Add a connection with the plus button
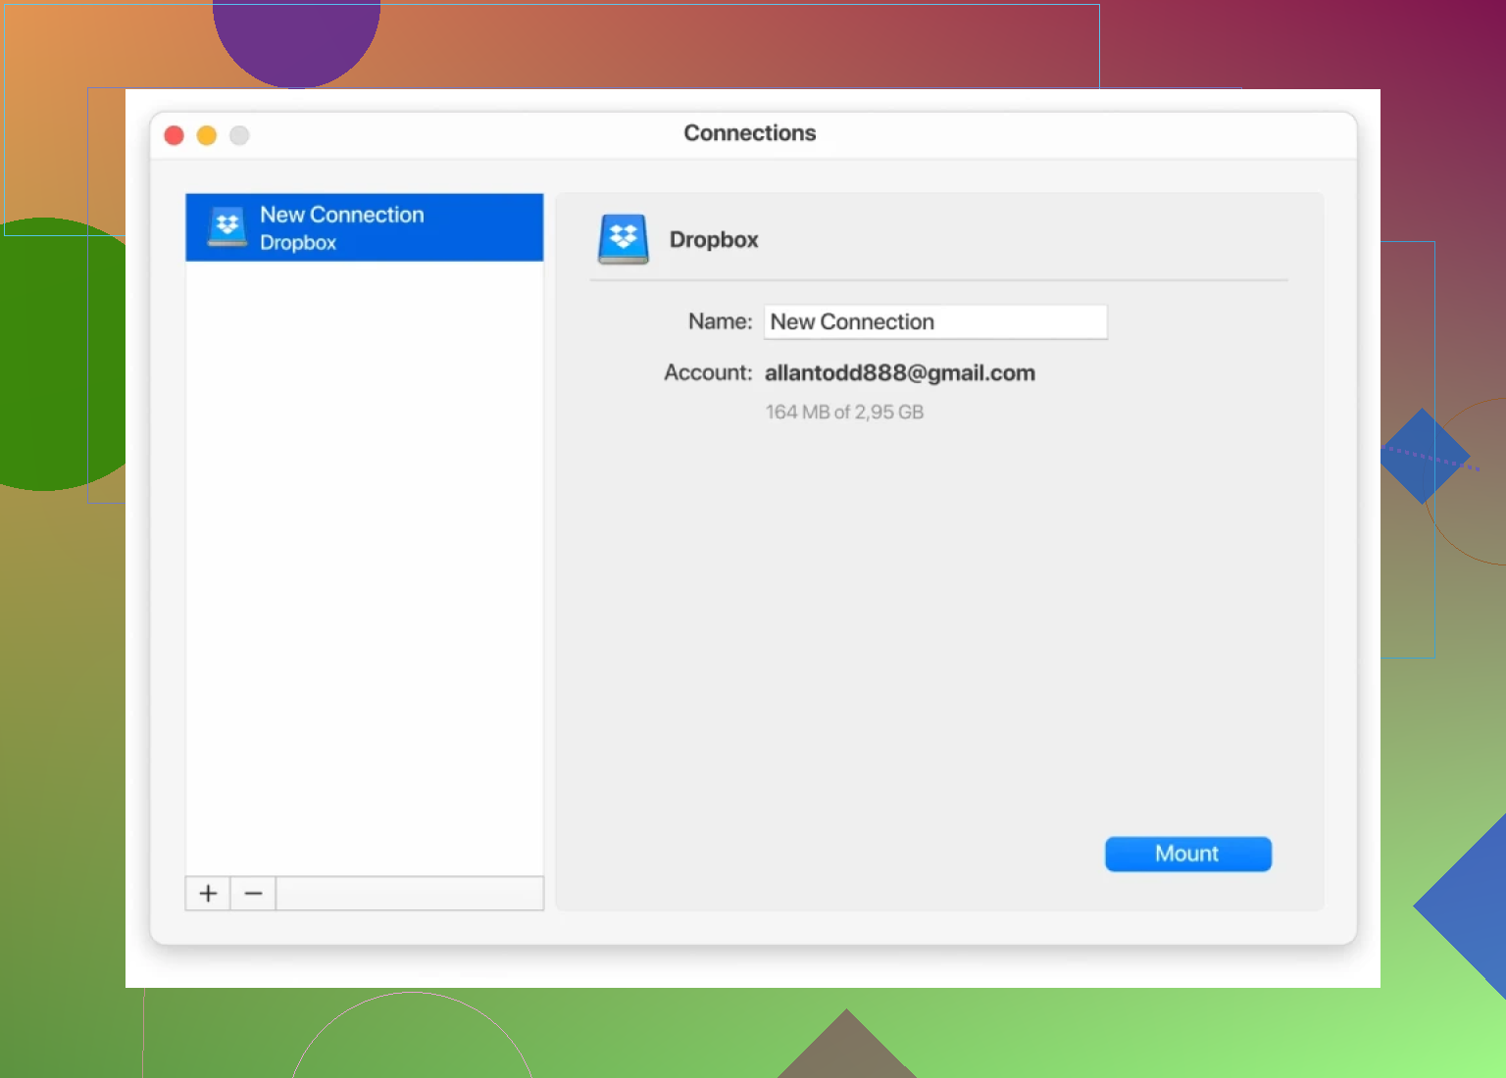Screen dimensions: 1506x1078 pos(208,893)
